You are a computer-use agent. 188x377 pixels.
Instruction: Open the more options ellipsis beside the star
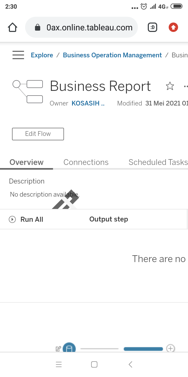(x=186, y=86)
